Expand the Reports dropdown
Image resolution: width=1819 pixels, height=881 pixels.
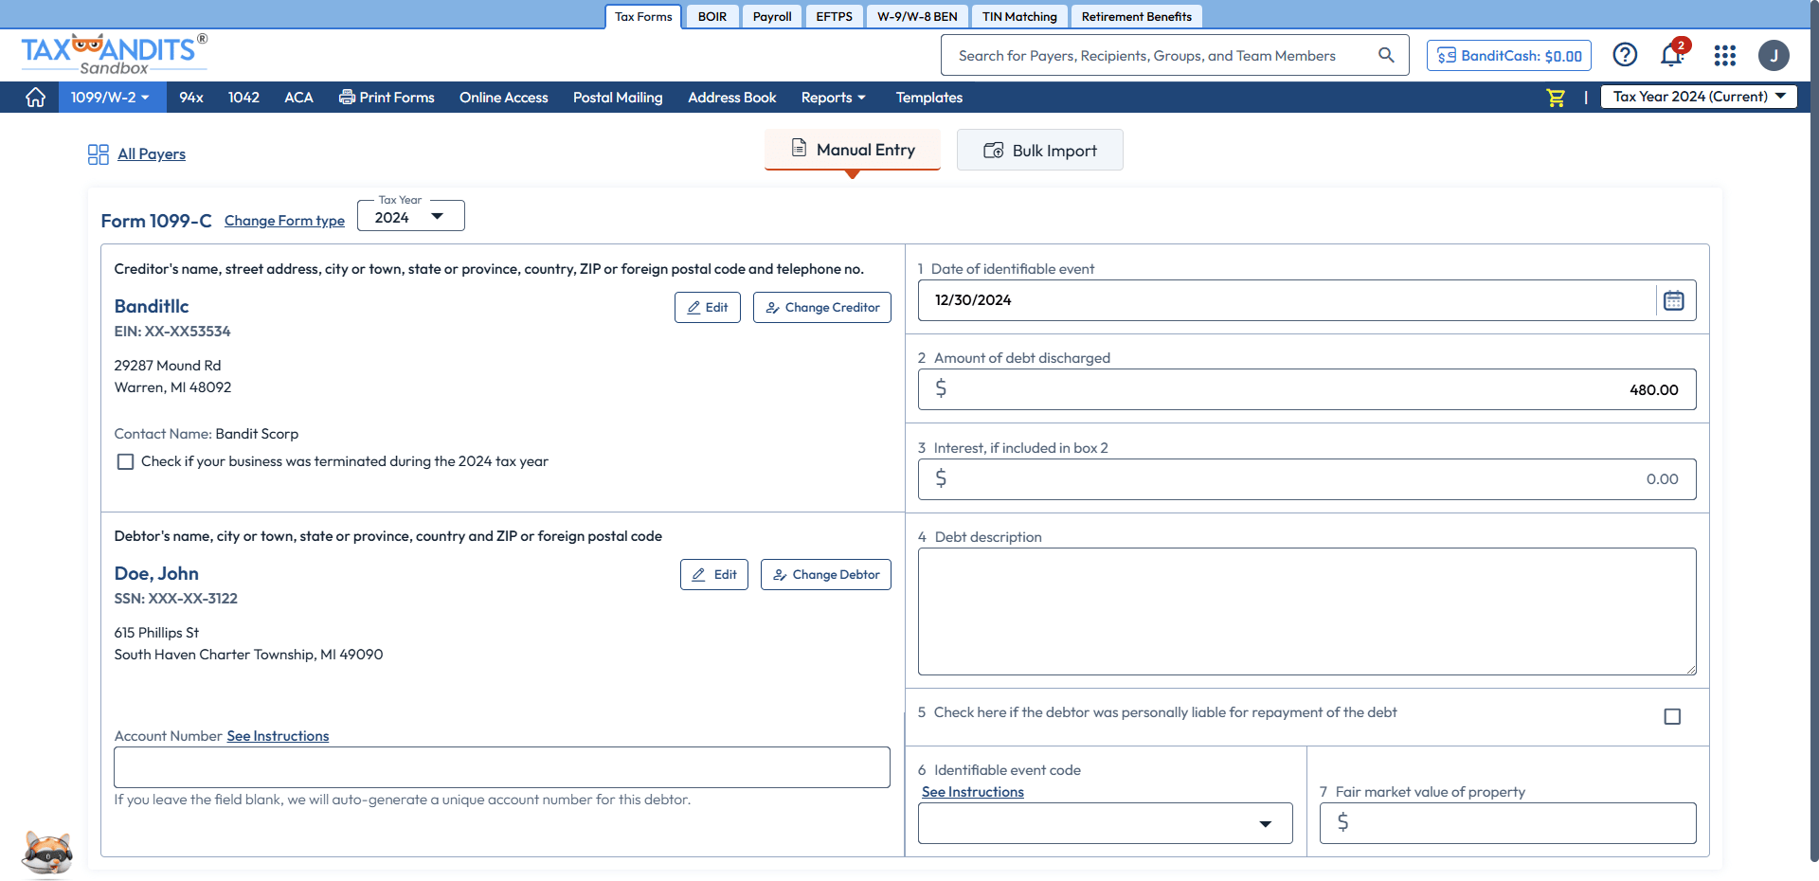[x=833, y=97]
